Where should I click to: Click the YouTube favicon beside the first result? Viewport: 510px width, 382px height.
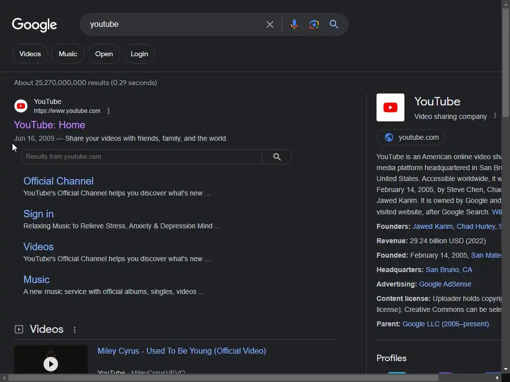coord(21,106)
